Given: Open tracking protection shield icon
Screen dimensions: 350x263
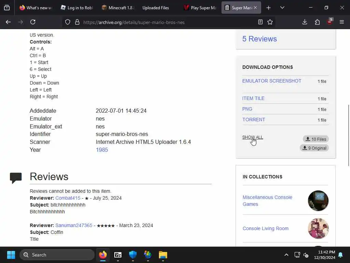Looking at the screenshot, I should pyautogui.click(x=68, y=22).
